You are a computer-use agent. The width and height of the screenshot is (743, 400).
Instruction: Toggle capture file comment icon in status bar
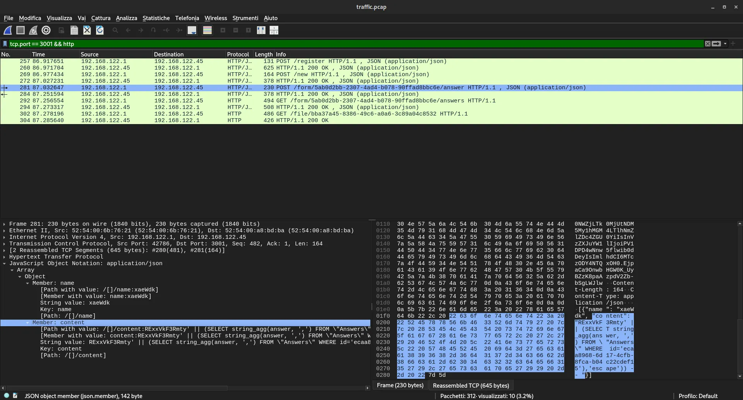tap(15, 396)
